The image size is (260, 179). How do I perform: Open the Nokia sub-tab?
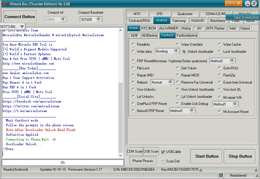click(186, 28)
